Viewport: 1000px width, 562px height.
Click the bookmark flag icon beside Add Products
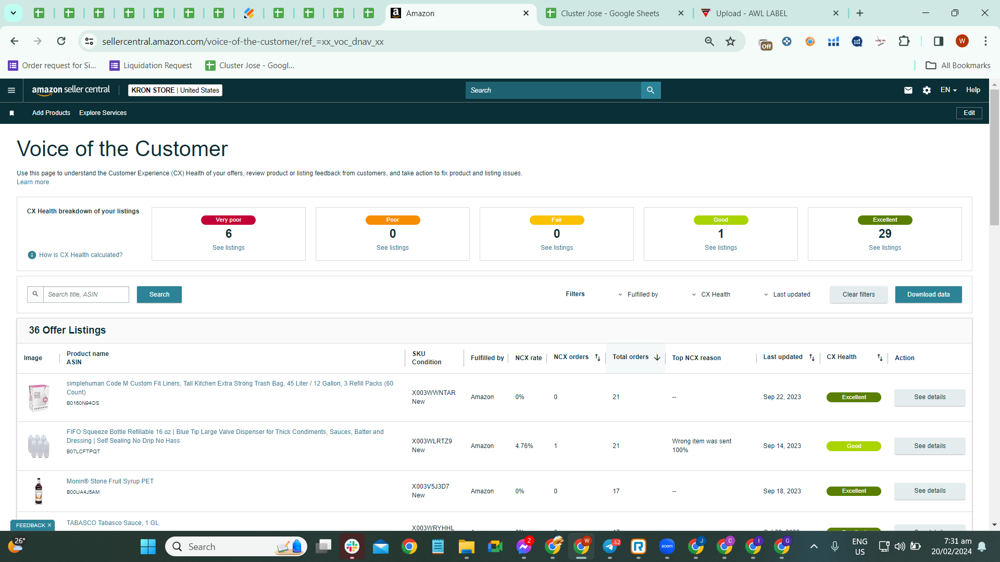[x=11, y=113]
